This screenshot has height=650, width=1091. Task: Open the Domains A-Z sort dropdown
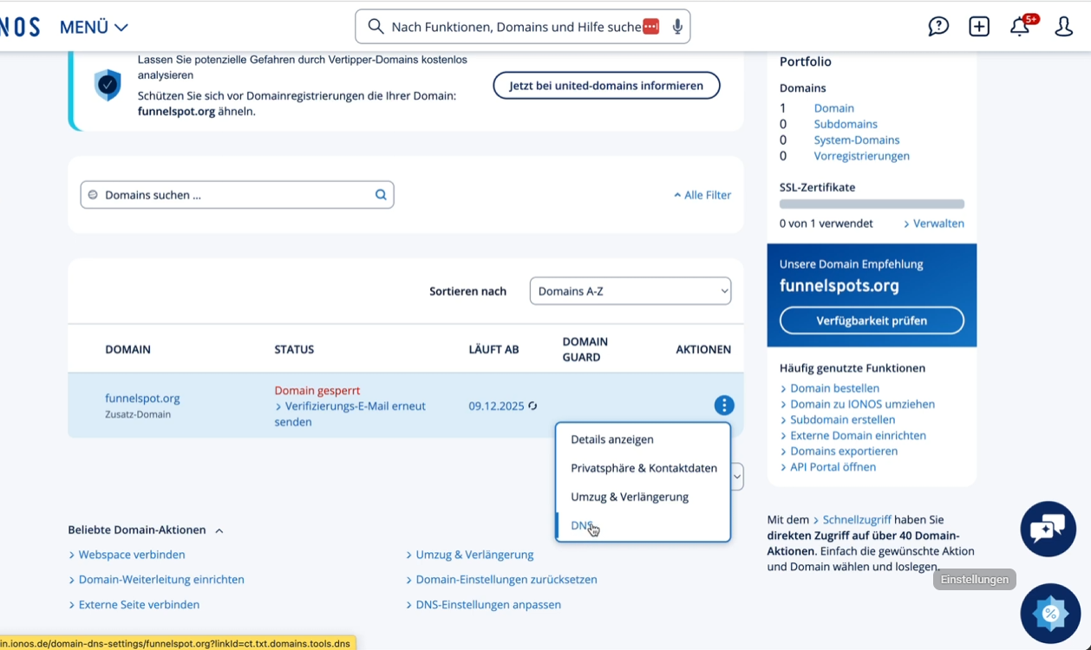click(630, 291)
